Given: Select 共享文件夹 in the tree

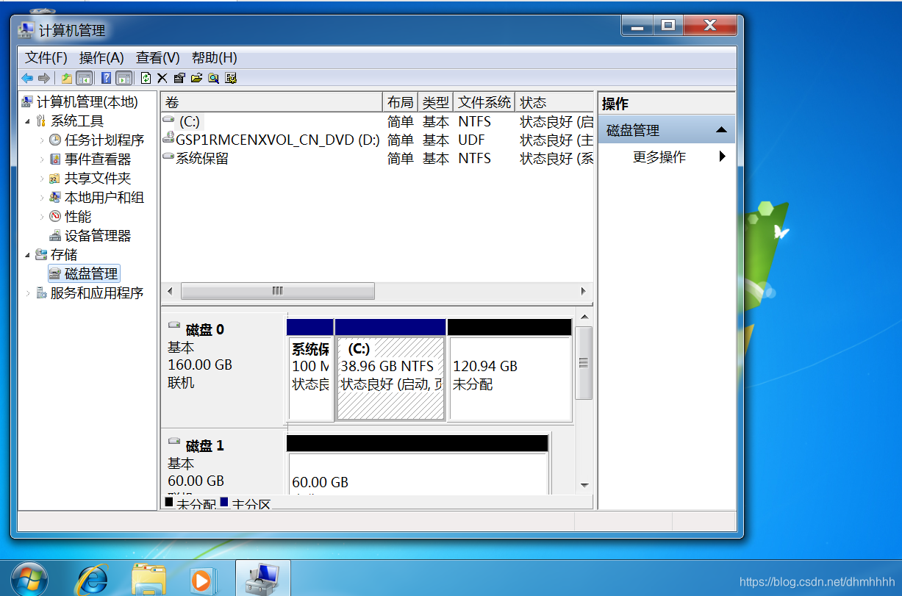Looking at the screenshot, I should click(x=97, y=179).
